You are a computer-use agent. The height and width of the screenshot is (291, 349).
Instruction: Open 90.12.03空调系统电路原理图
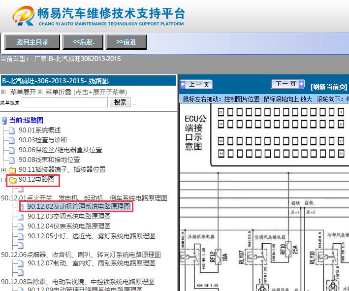(69, 216)
